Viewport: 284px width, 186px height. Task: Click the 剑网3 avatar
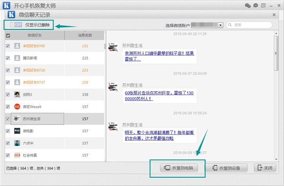point(17,94)
